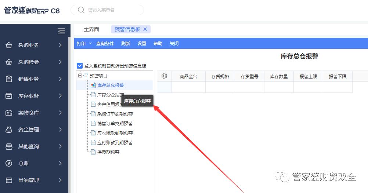Collapse the 预警项目 tree node
This screenshot has width=368, height=193.
point(80,76)
